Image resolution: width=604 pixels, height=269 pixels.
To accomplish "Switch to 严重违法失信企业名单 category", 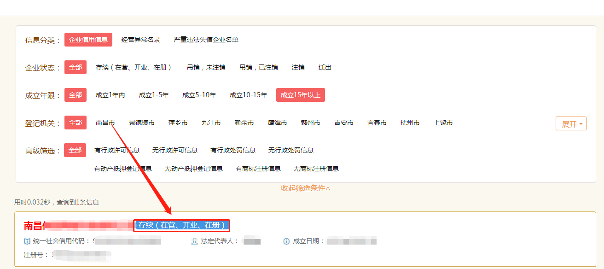I will [206, 40].
